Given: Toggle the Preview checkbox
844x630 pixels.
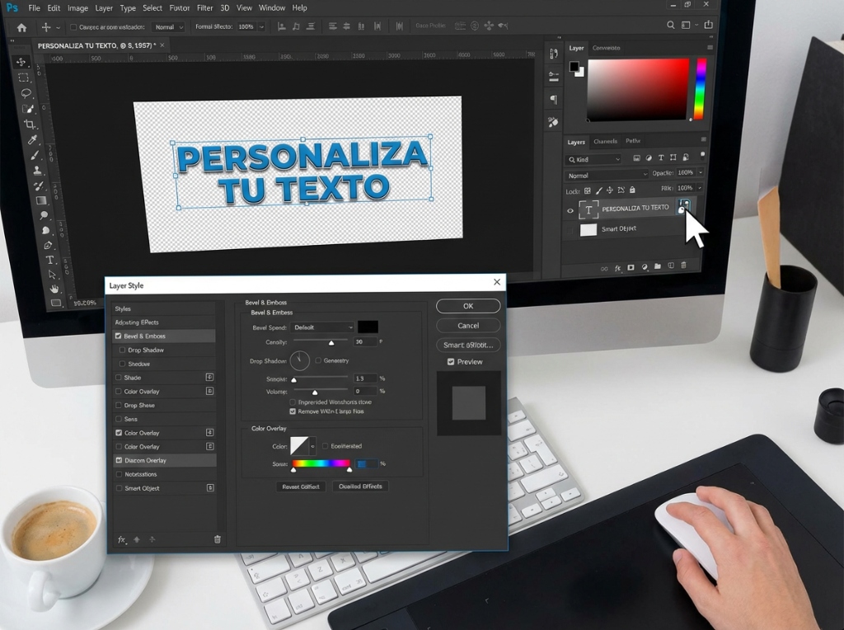Looking at the screenshot, I should pos(451,362).
